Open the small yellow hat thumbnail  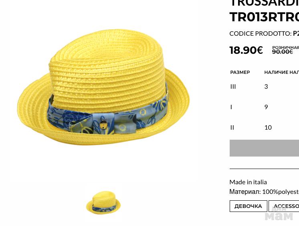(103, 202)
